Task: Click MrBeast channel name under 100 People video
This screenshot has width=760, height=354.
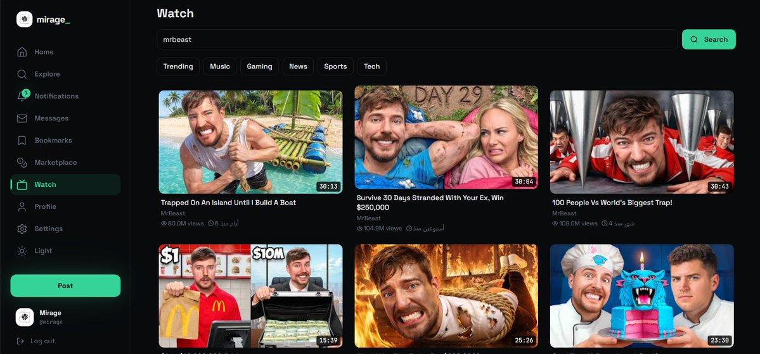Action: tap(564, 213)
